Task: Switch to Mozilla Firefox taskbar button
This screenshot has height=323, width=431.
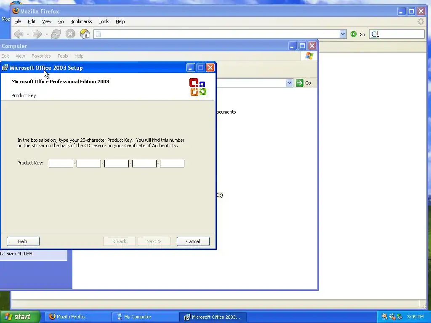Action: [78, 317]
